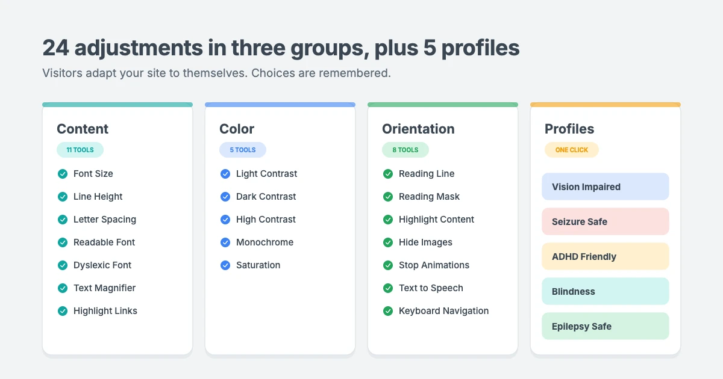The width and height of the screenshot is (723, 379).
Task: Click the check icon beside Highlight Links
Action: pyautogui.click(x=63, y=311)
